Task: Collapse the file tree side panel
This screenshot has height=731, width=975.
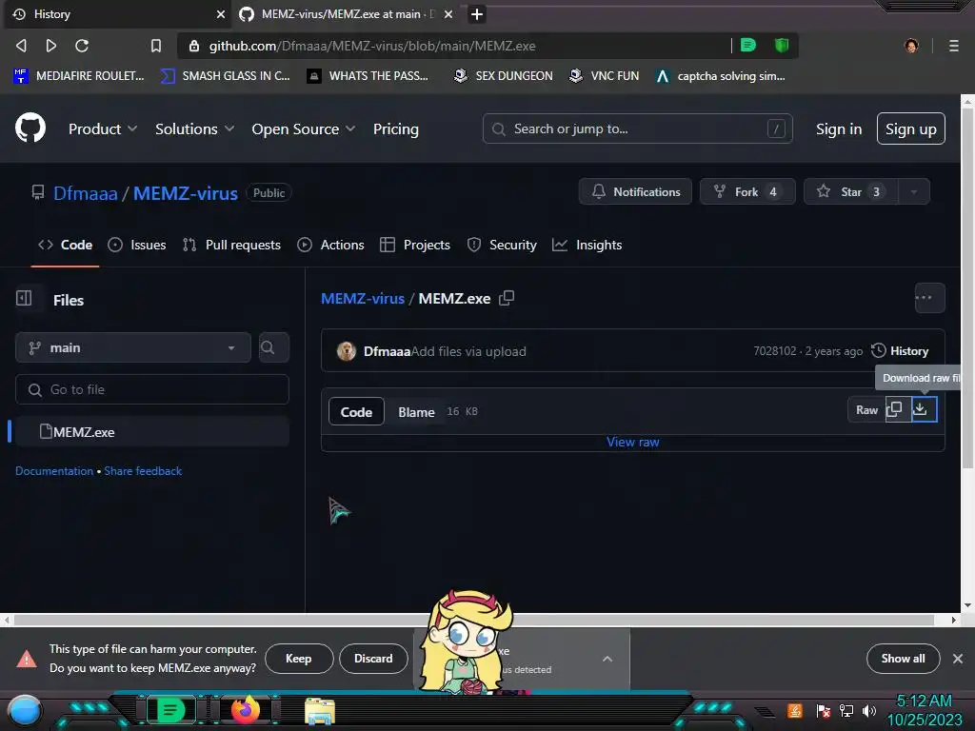Action: (24, 298)
